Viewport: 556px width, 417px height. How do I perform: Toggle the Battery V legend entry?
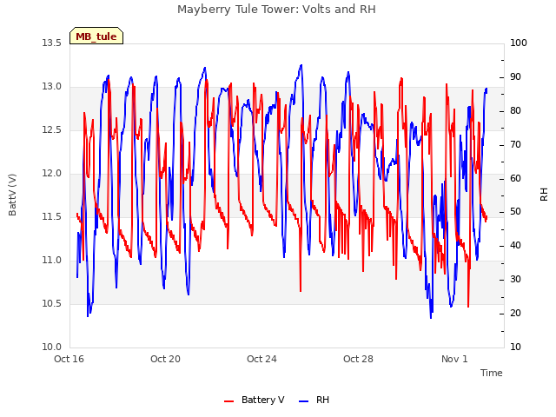tap(255, 400)
